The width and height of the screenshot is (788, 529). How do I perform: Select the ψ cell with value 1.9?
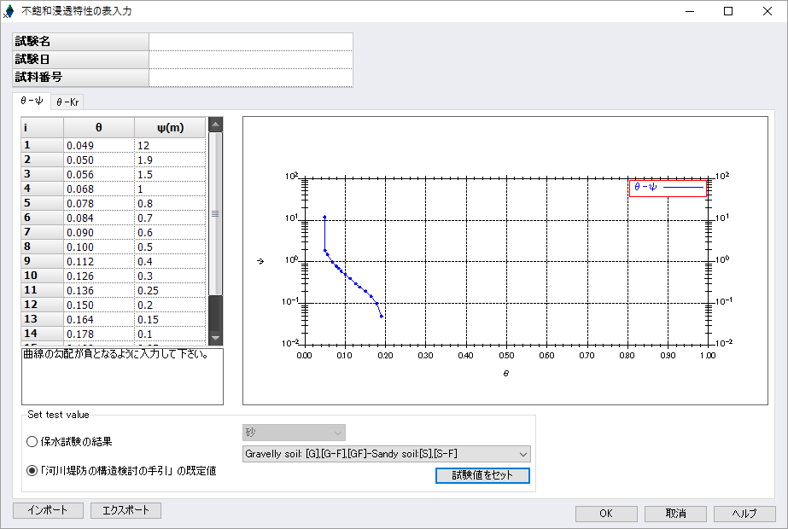170,160
